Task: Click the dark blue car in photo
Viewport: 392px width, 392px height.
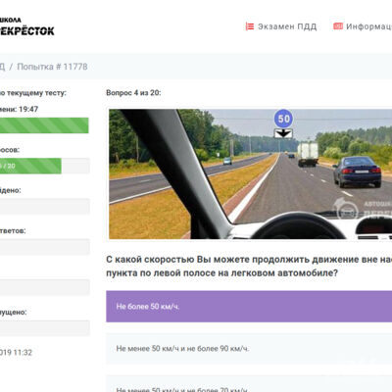Action: click(357, 171)
